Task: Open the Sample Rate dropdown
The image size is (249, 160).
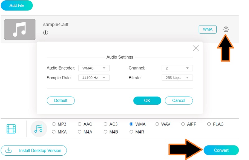Action: pyautogui.click(x=94, y=78)
